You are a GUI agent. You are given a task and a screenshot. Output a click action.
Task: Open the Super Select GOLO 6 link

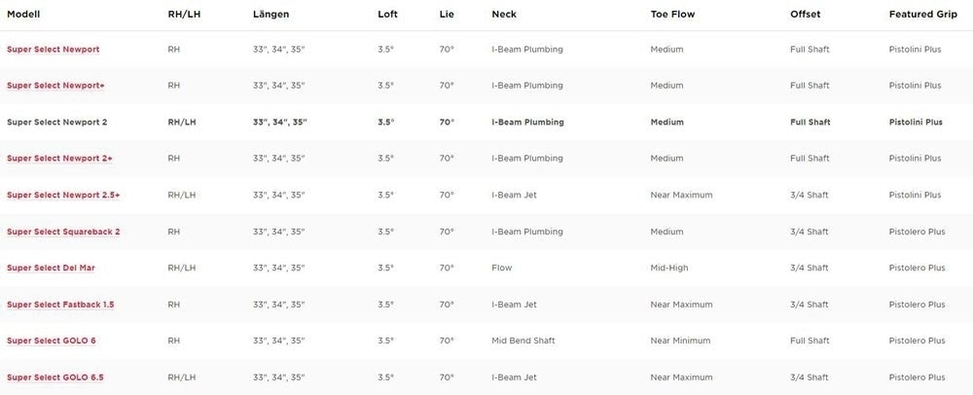[51, 341]
